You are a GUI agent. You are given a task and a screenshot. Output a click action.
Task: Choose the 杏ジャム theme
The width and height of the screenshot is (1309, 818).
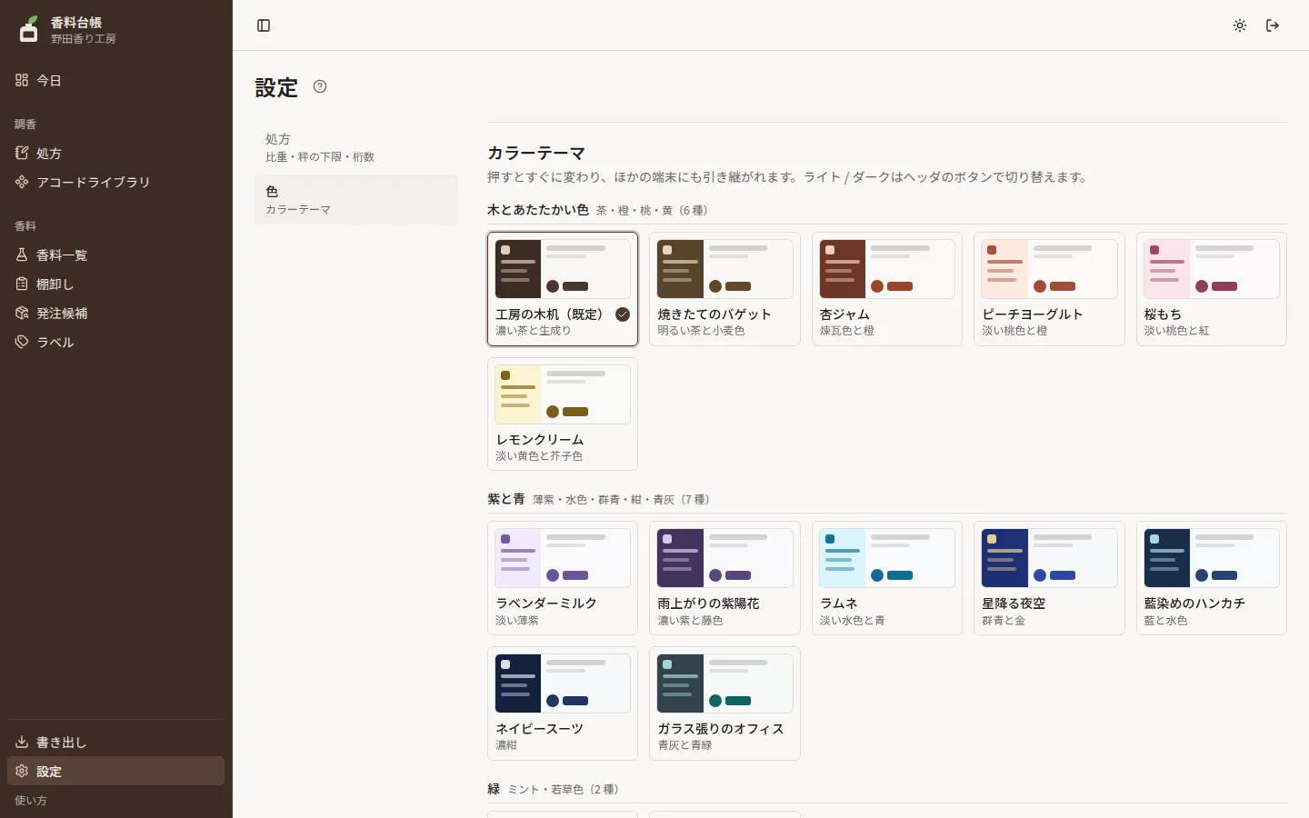887,289
